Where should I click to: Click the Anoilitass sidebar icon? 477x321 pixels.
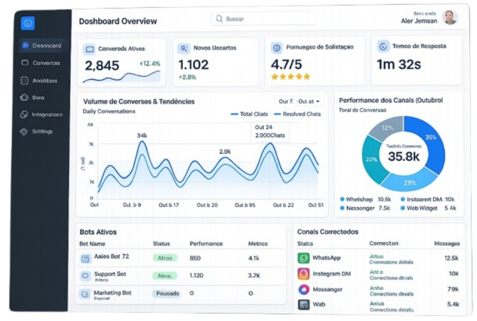pyautogui.click(x=24, y=81)
